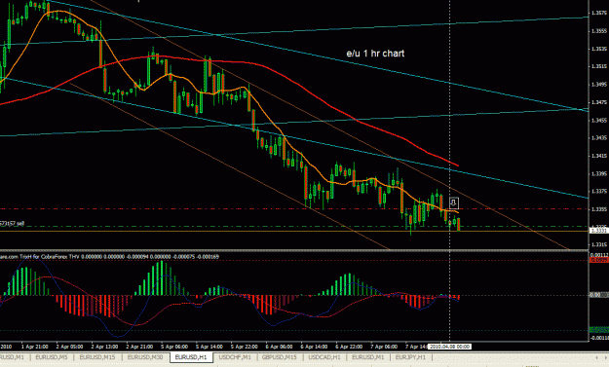Open EURUSD,M1 tab between USDCAD,H1 and EURJPY,H1
Viewport: 609px width, 367px height.
click(367, 357)
